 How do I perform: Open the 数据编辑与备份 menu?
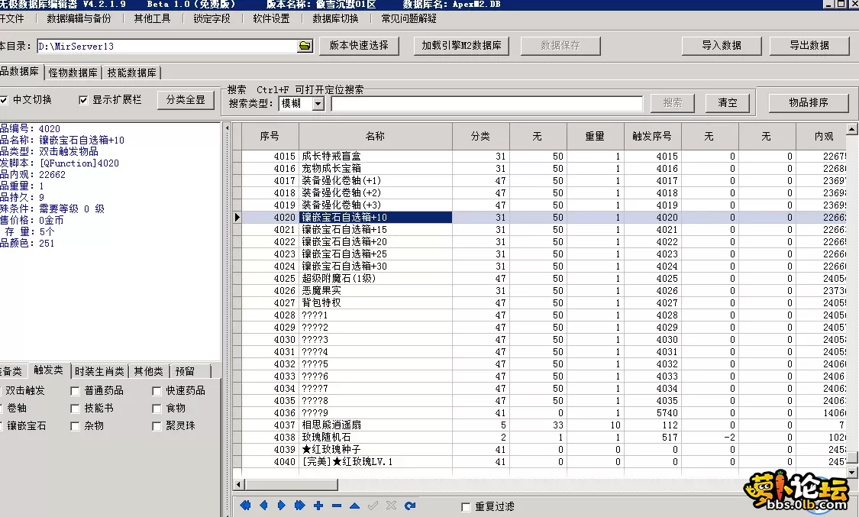[79, 18]
